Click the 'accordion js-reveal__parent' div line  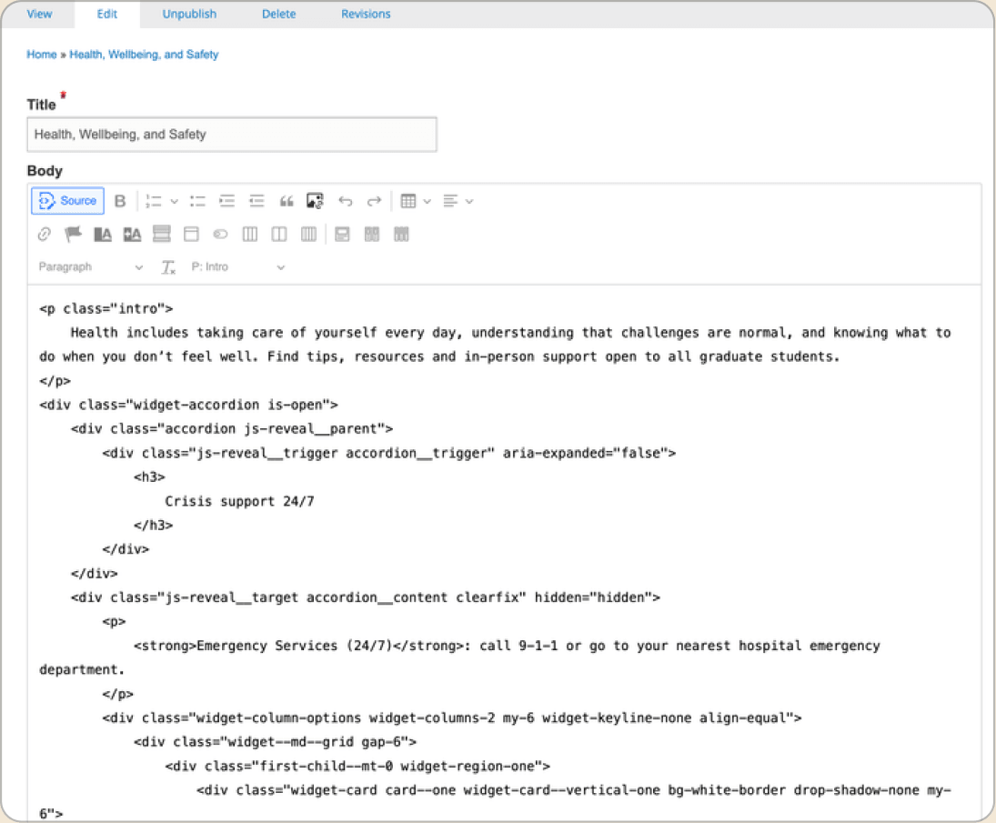point(232,429)
